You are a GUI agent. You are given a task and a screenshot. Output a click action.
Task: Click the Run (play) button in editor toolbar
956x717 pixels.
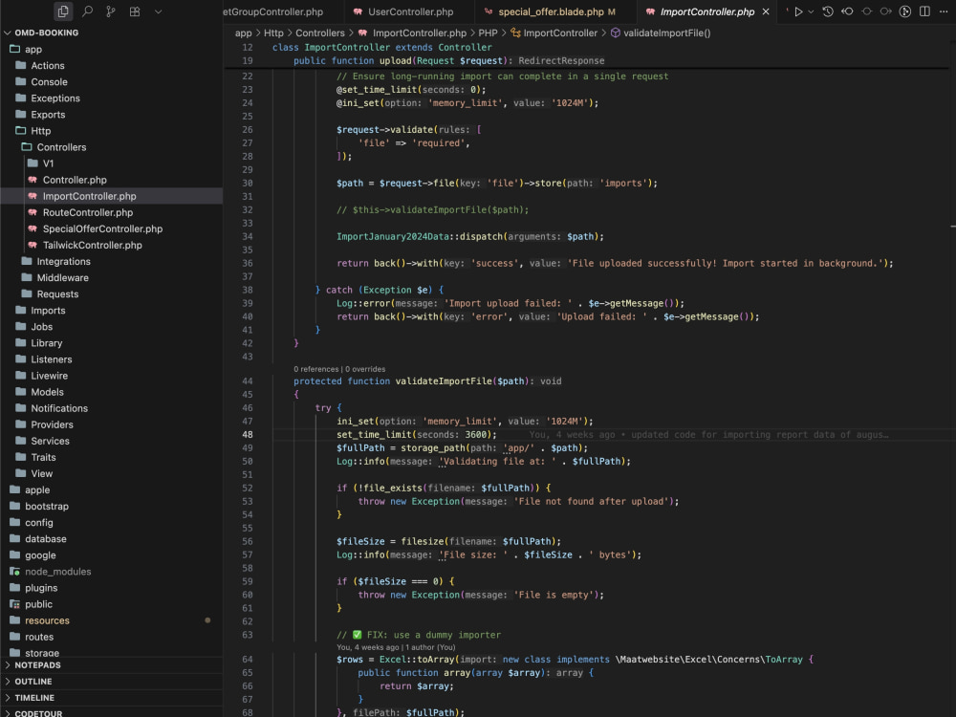click(798, 11)
